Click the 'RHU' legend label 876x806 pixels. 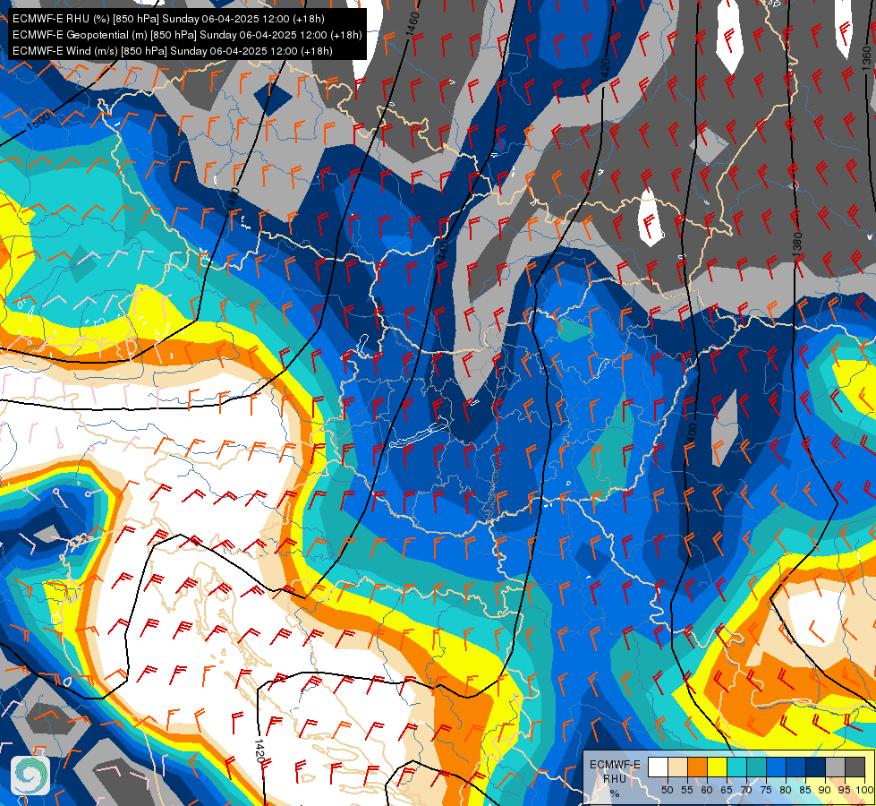tap(615, 778)
